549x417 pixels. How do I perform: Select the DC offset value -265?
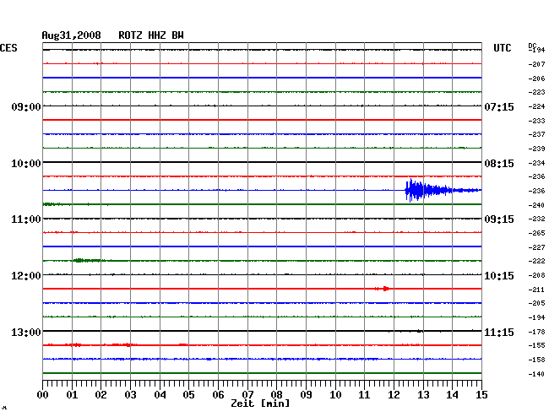[536, 233]
